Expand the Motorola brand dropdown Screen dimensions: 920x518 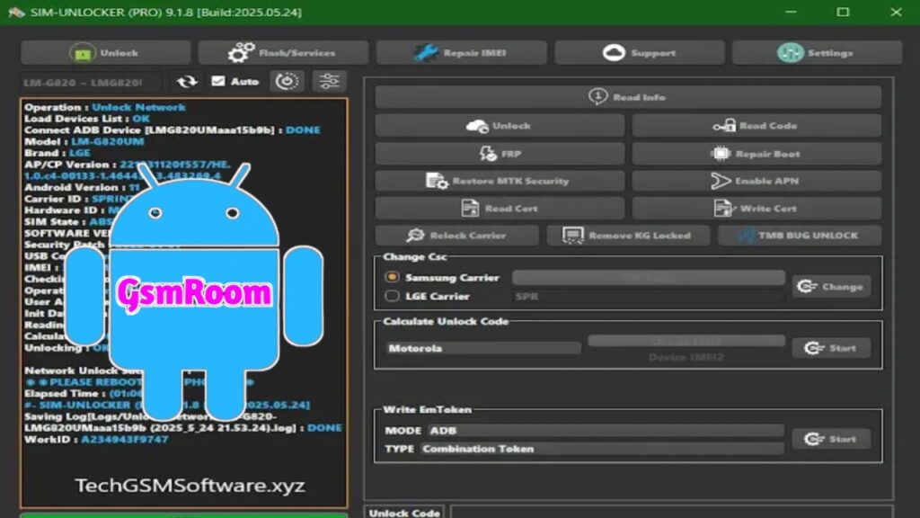click(x=483, y=348)
